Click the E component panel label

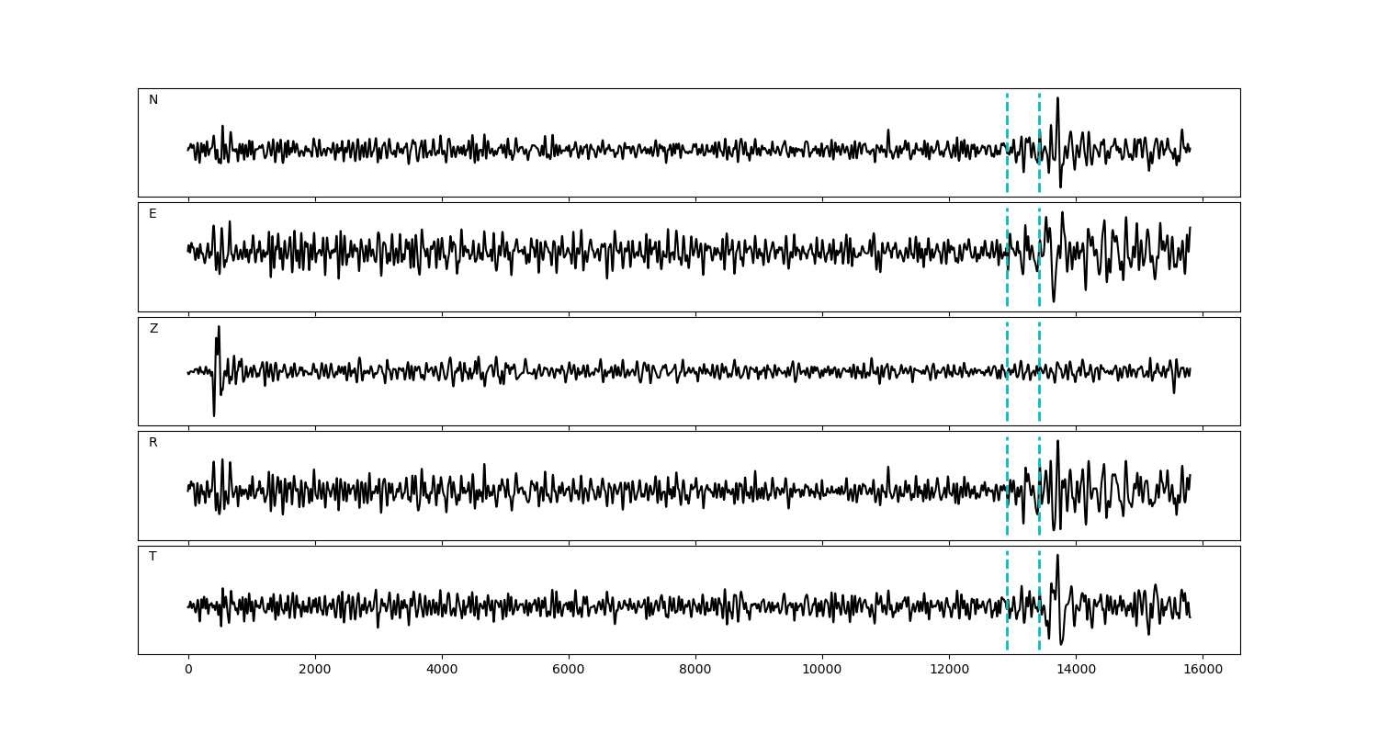click(x=152, y=214)
